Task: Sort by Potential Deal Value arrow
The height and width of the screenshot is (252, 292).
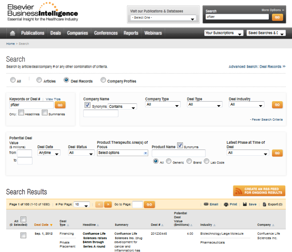Action: 191,225
